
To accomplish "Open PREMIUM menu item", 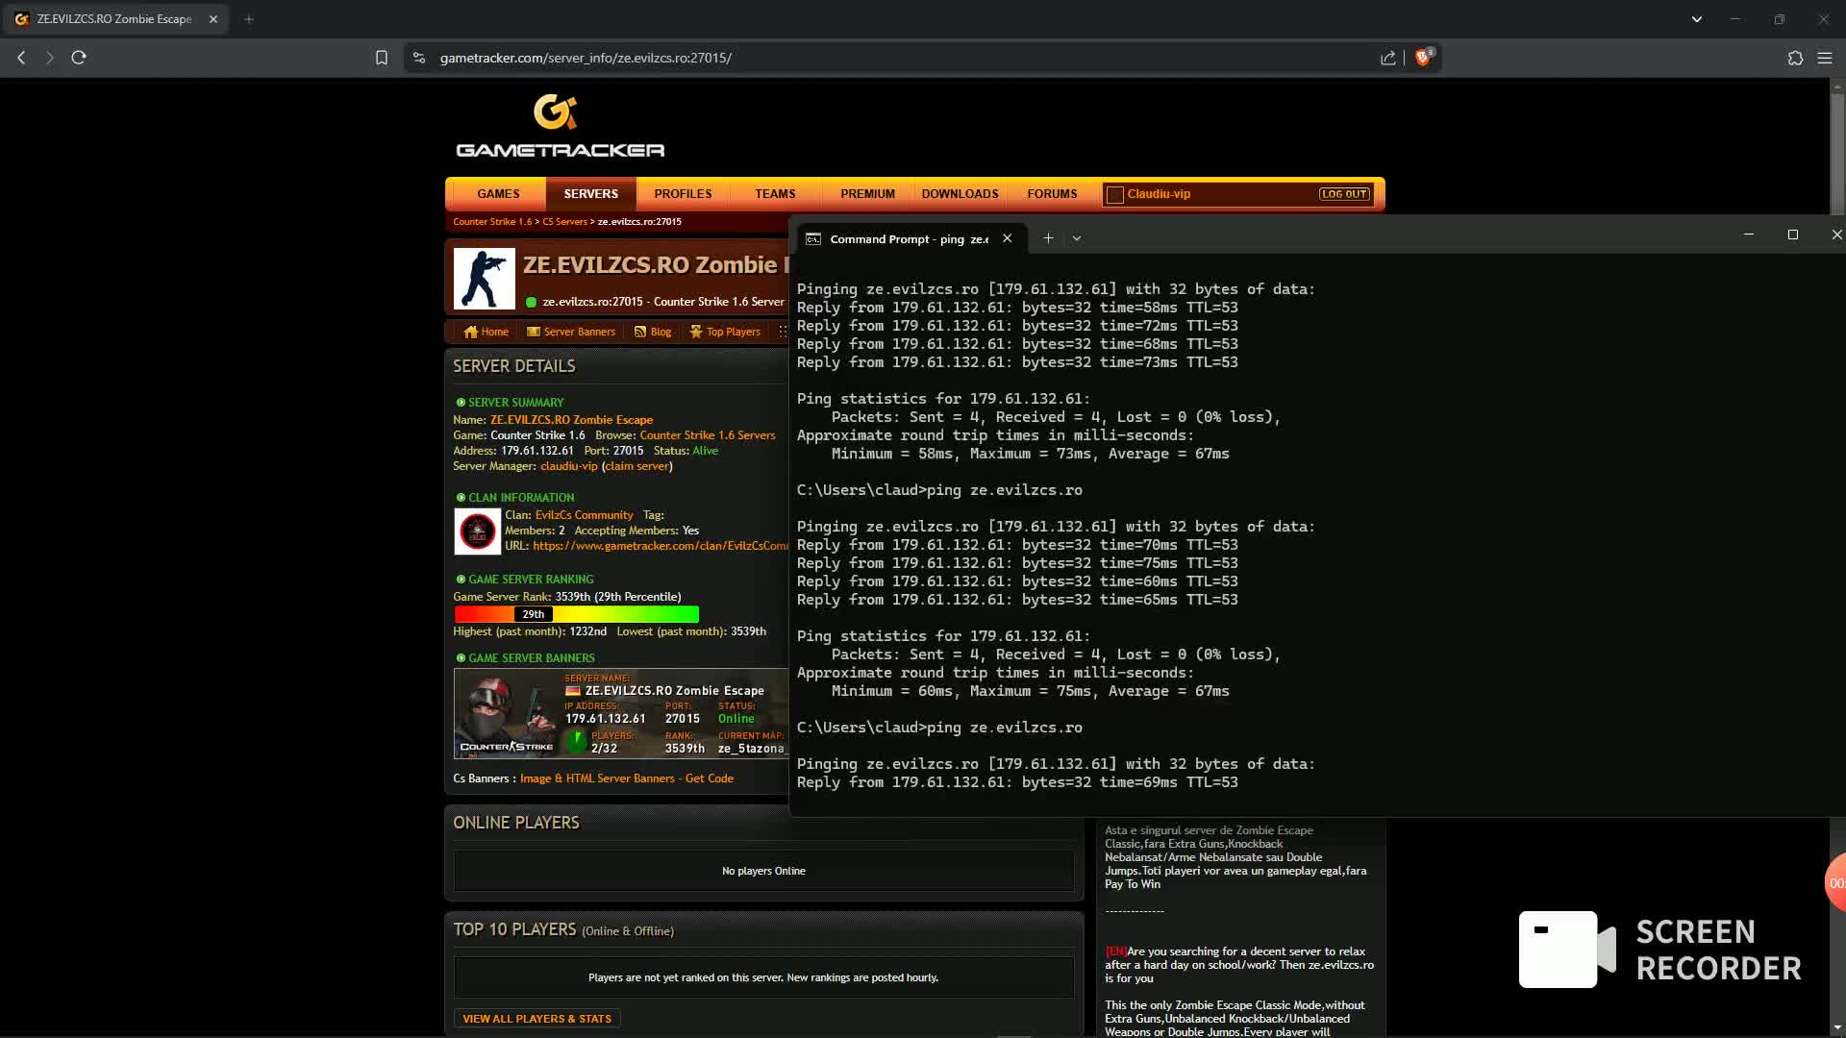I will click(x=867, y=194).
